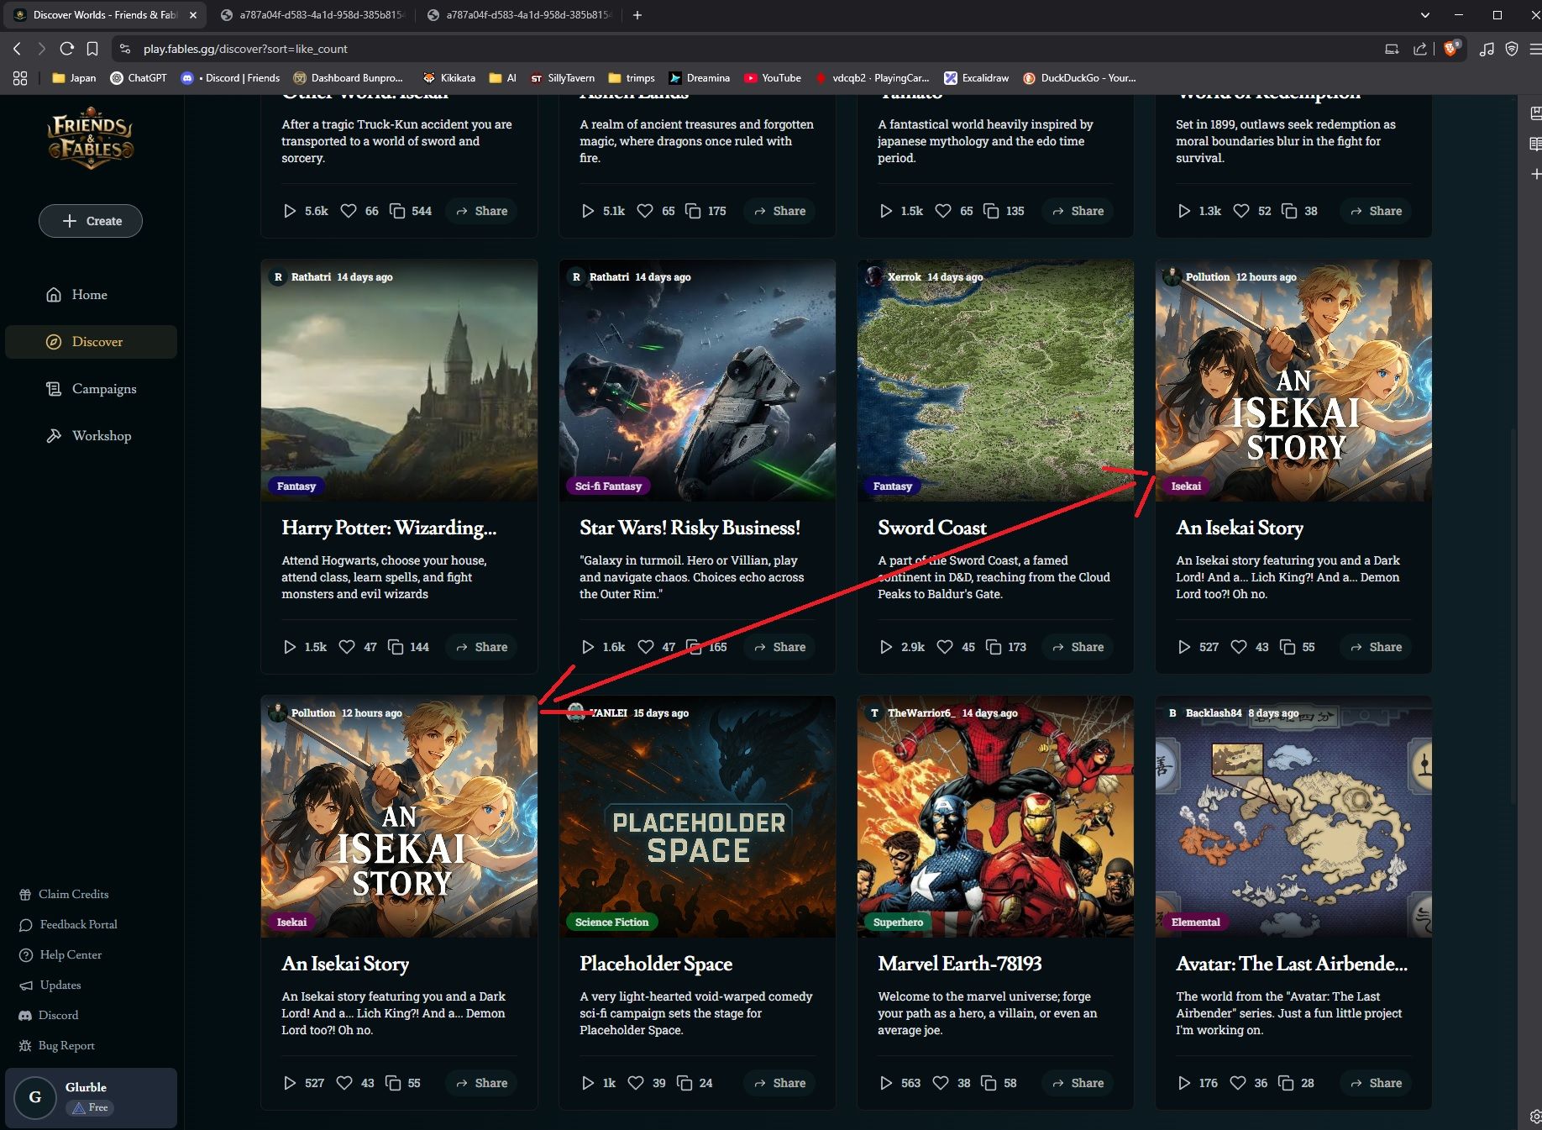Open the Discord link in sidebar
This screenshot has height=1130, width=1542.
tap(49, 1015)
